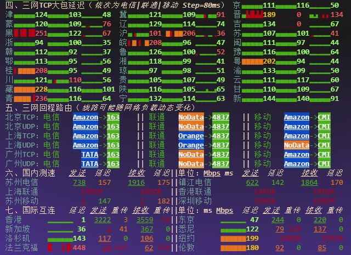Screen dimensions: 351x255
Task: Select the 122 latency for 悉尼
Action: 252,229
